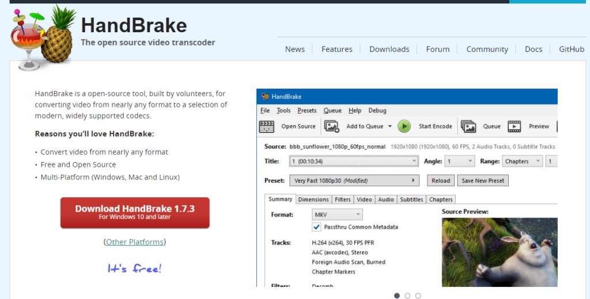The image size is (590, 299).
Task: Visit the Community link
Action: coord(487,49)
